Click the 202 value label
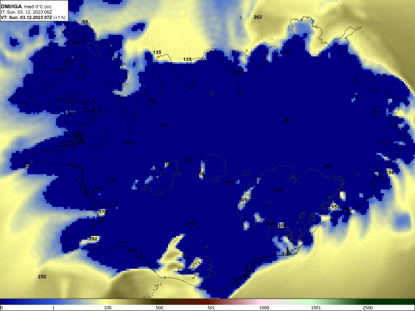The image size is (415, 311). [93, 239]
